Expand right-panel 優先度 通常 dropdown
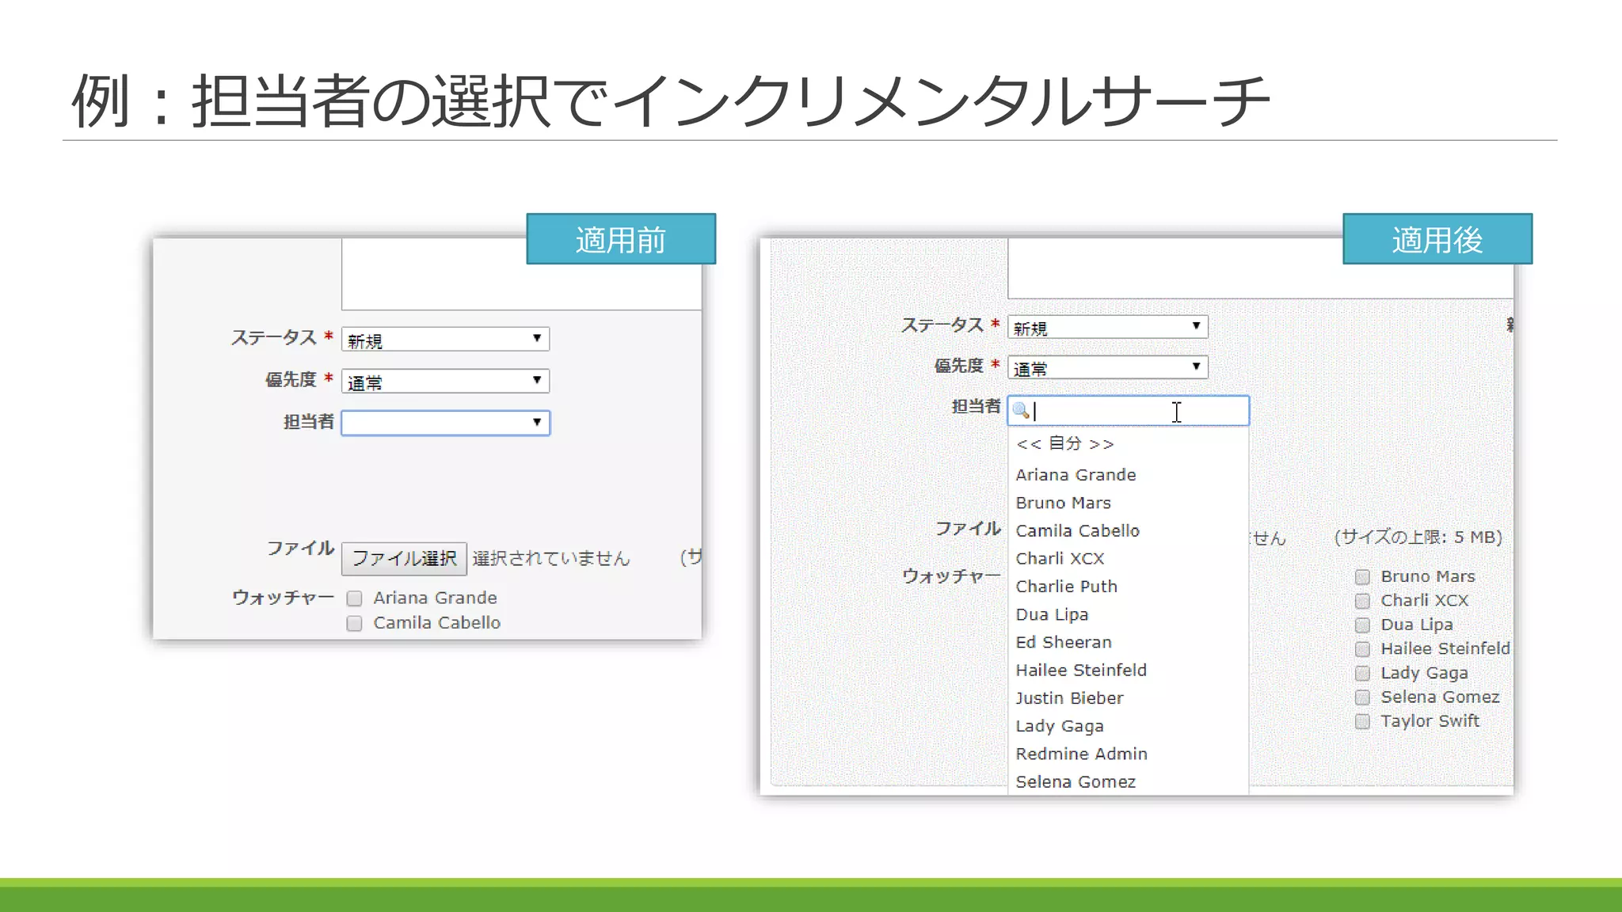The width and height of the screenshot is (1622, 912). coord(1107,367)
